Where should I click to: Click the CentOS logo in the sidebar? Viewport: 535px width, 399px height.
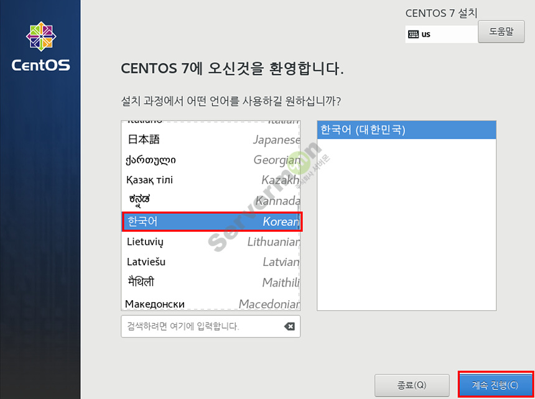coord(41,46)
